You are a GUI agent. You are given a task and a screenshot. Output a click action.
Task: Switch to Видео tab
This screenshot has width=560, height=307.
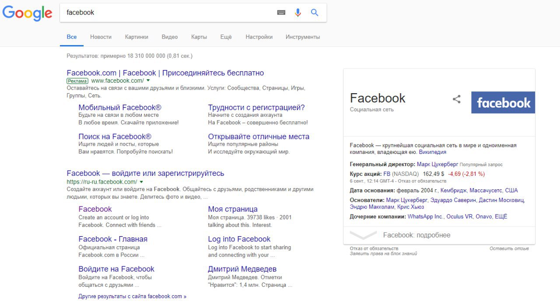(x=170, y=37)
